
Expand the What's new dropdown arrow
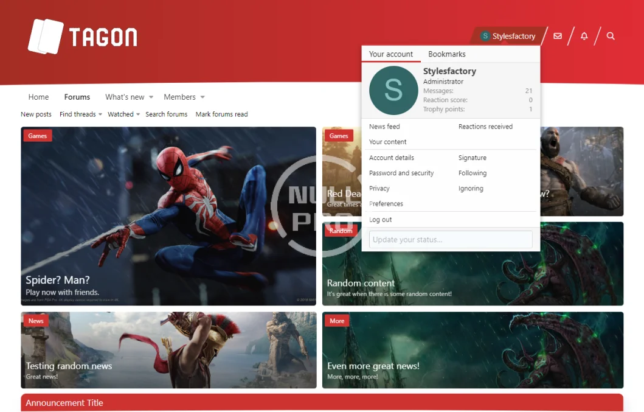[151, 97]
